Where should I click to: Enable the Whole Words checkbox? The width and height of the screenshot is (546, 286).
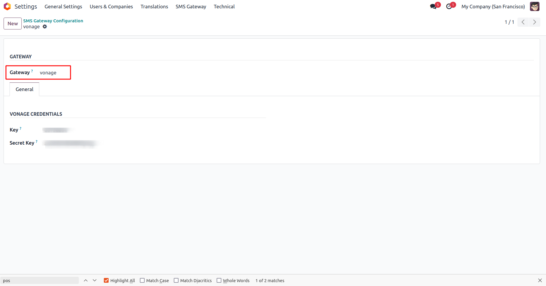[x=219, y=280]
